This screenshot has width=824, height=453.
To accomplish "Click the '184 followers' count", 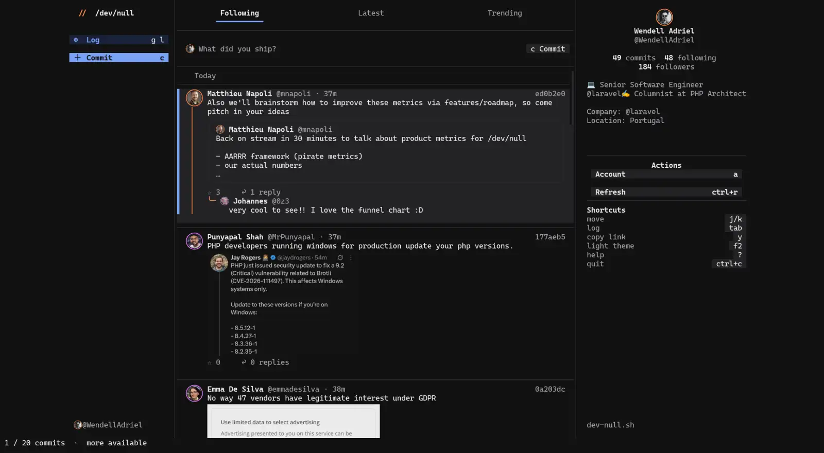I will tap(666, 67).
